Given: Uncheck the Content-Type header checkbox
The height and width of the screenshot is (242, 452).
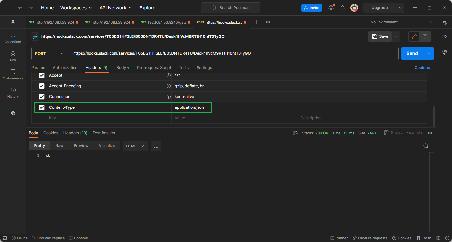Looking at the screenshot, I should (x=42, y=107).
